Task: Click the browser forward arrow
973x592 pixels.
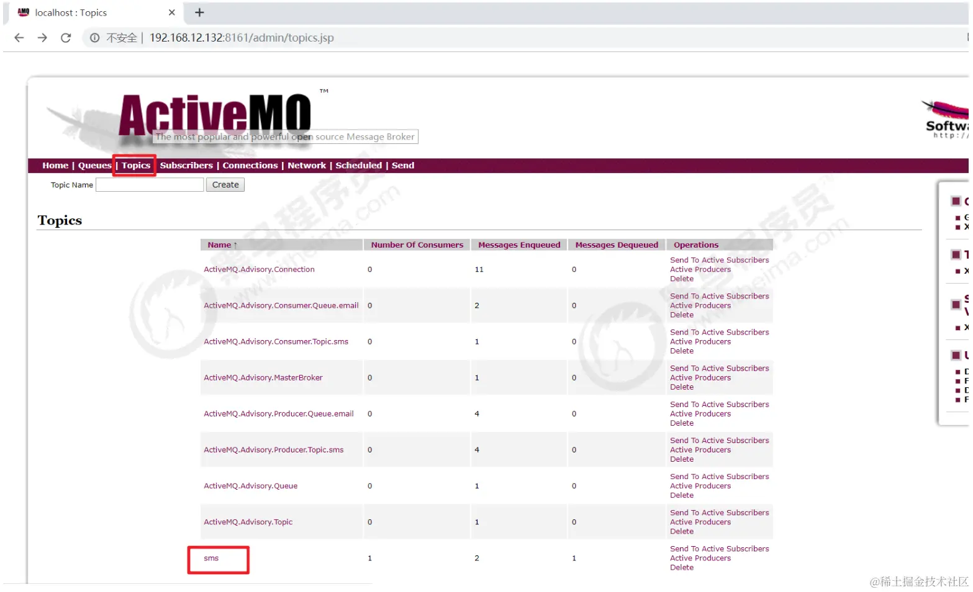Action: click(x=42, y=38)
